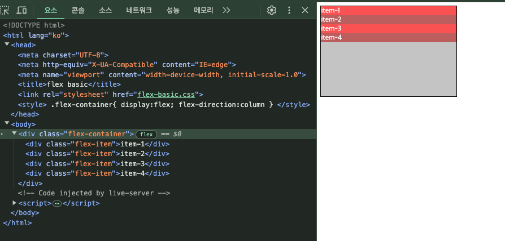Viewport: 505px width, 241px height.
Task: Select the flex-item div containing item-4
Action: click(97, 173)
